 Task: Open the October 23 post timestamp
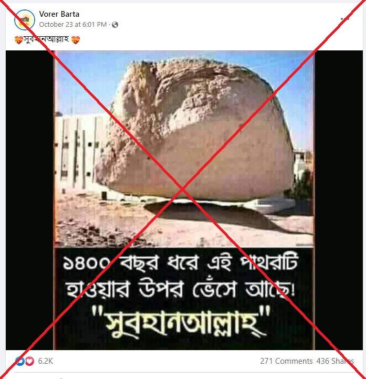tap(73, 25)
